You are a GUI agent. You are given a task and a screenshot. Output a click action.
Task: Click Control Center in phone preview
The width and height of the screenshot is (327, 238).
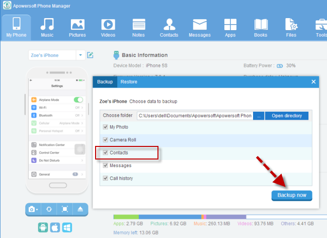click(57, 152)
